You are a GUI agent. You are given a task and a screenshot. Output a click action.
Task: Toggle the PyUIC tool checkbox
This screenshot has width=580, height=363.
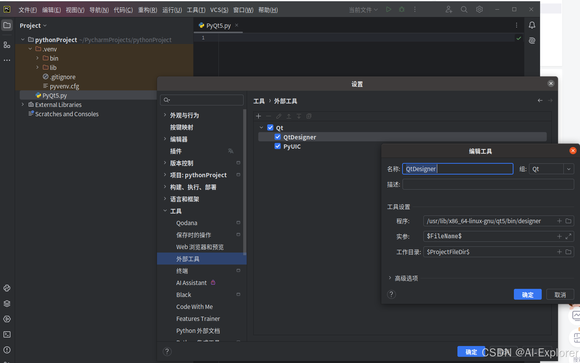point(278,146)
